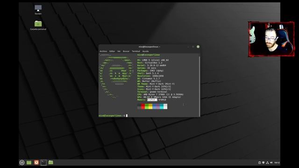
Task: Maximize the terminal window
Action: pyautogui.click(x=193, y=47)
